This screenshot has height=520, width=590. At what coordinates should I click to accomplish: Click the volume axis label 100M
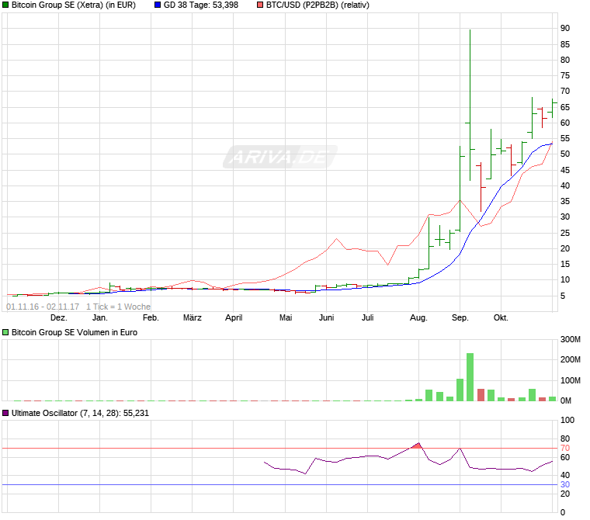[x=570, y=381]
